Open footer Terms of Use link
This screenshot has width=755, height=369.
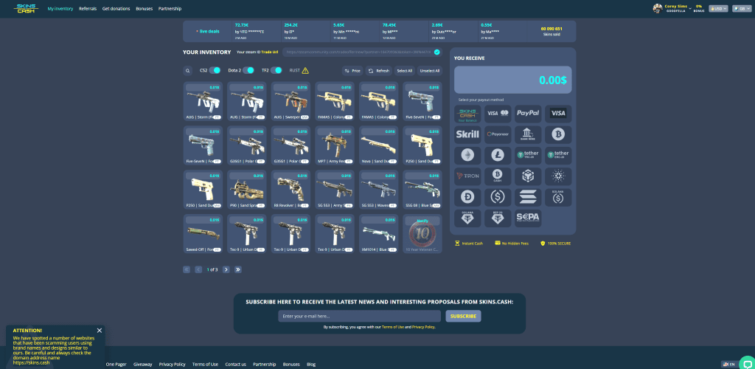coord(205,364)
